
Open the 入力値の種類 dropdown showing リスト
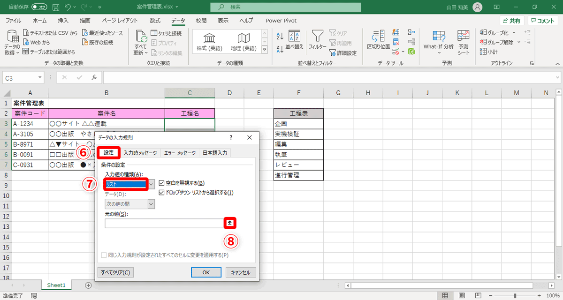tap(150, 184)
